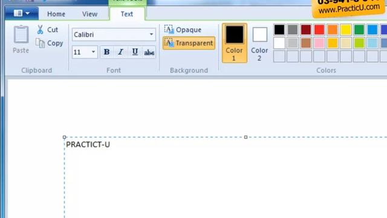Pick the light turquoise palette swatch
Image resolution: width=387 pixels, height=218 pixels.
(x=372, y=43)
